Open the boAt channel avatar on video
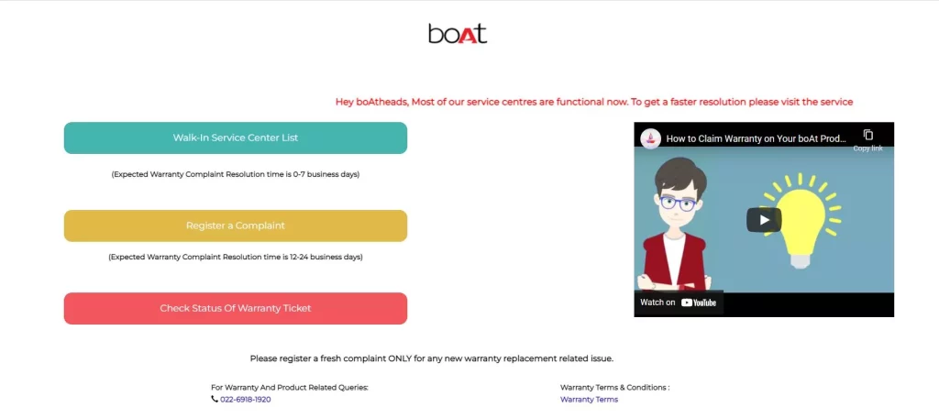This screenshot has width=939, height=418. point(650,138)
